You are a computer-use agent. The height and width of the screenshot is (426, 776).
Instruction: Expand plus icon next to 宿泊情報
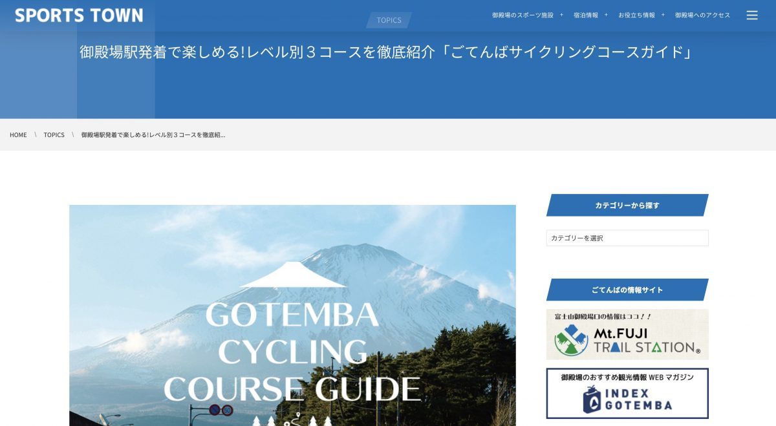606,15
